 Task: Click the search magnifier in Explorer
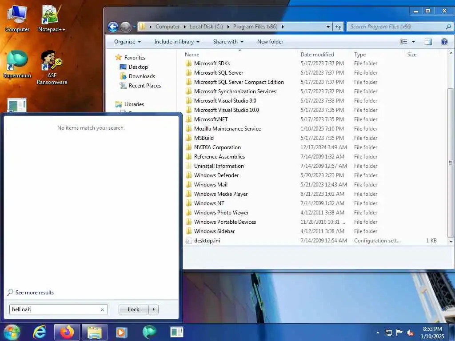[x=448, y=27]
